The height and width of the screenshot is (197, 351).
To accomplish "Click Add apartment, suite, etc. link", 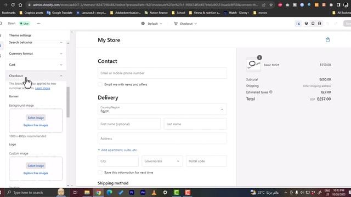I will tap(118, 150).
